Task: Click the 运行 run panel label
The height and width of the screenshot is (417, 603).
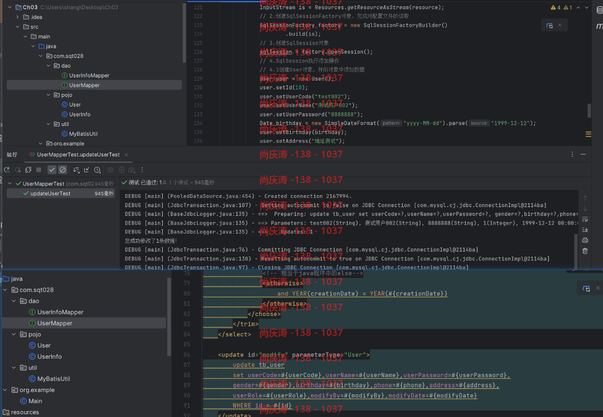Action: pyautogui.click(x=12, y=154)
